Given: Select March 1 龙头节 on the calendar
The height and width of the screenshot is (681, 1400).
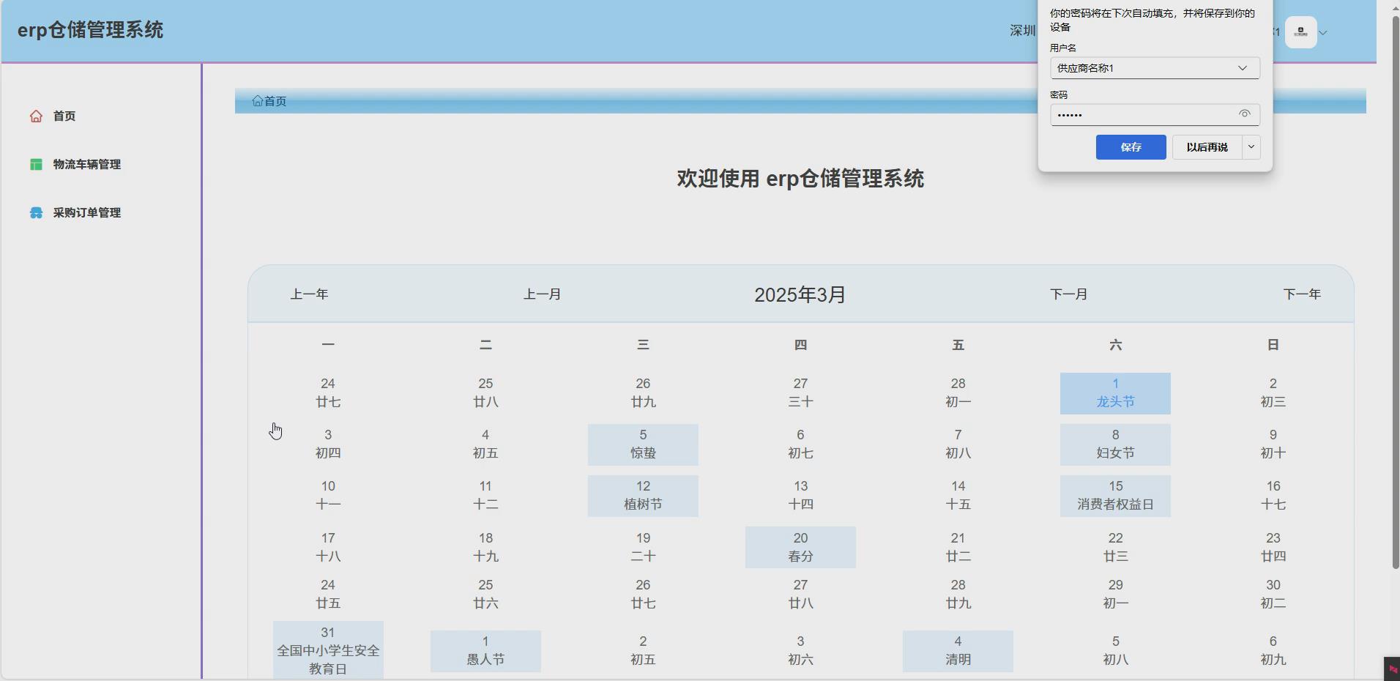Looking at the screenshot, I should (1115, 393).
